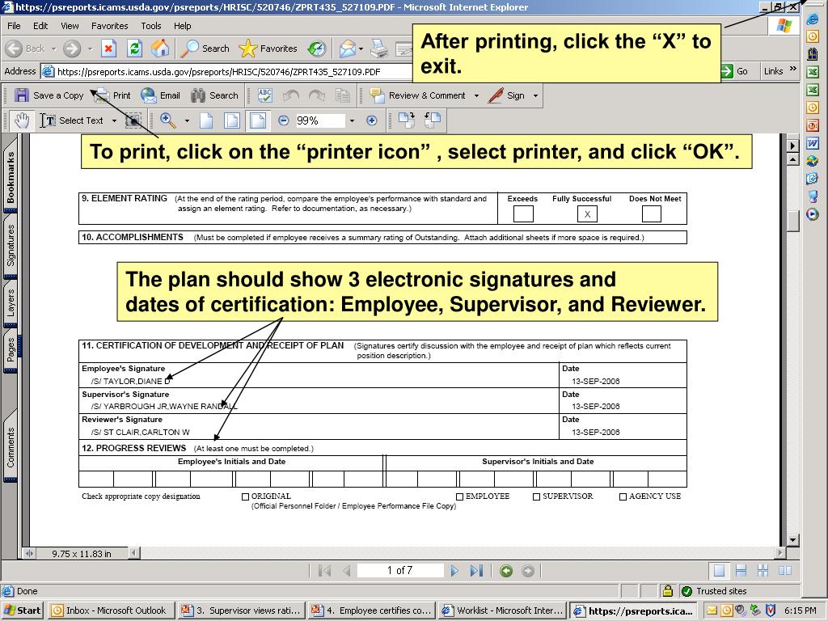
Task: Check the Does Not Meet box
Action: 651,213
